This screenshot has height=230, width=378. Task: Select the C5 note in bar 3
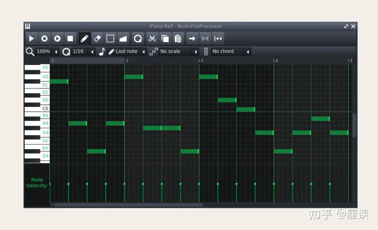coord(246,109)
